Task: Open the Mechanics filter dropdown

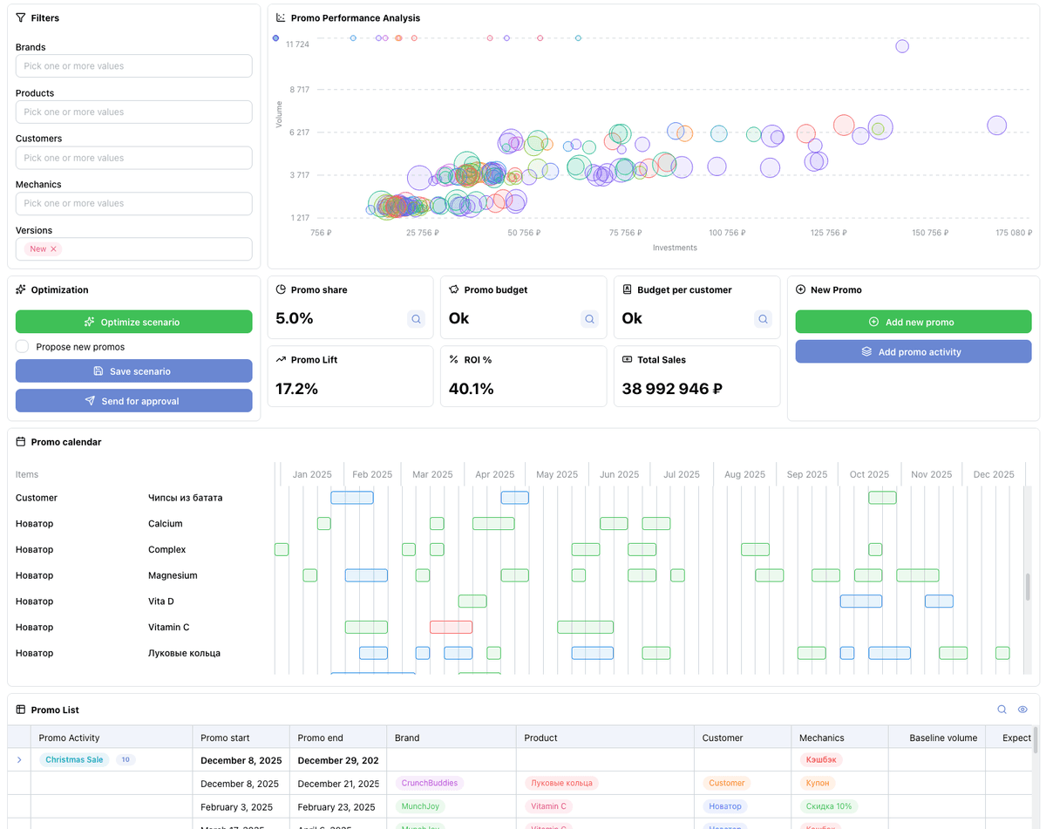Action: pos(133,202)
